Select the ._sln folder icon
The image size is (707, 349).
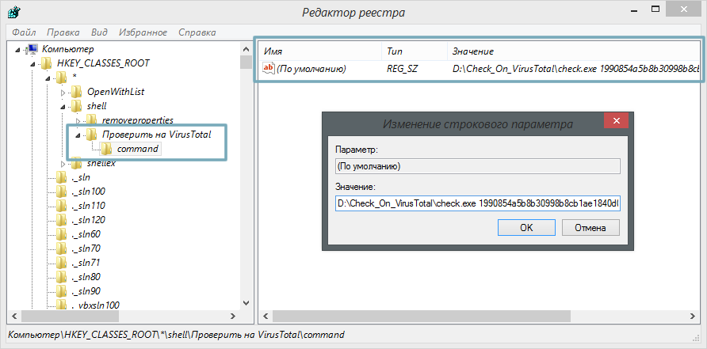click(x=61, y=177)
